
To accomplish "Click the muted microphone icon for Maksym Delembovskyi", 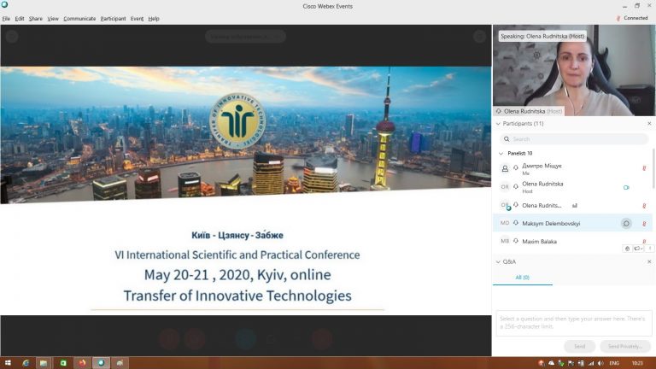I will pos(644,224).
